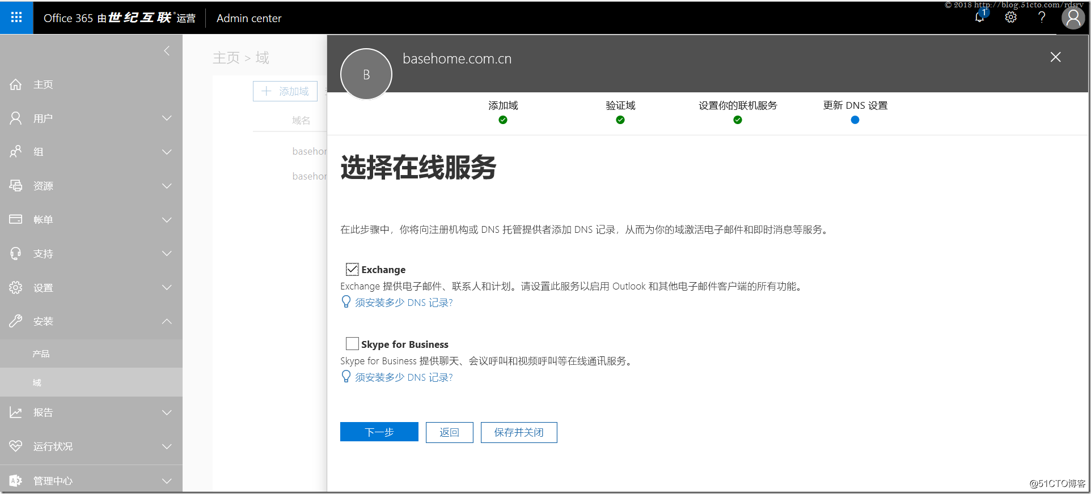Click the Admin centers icon in the sidebar

click(x=16, y=480)
